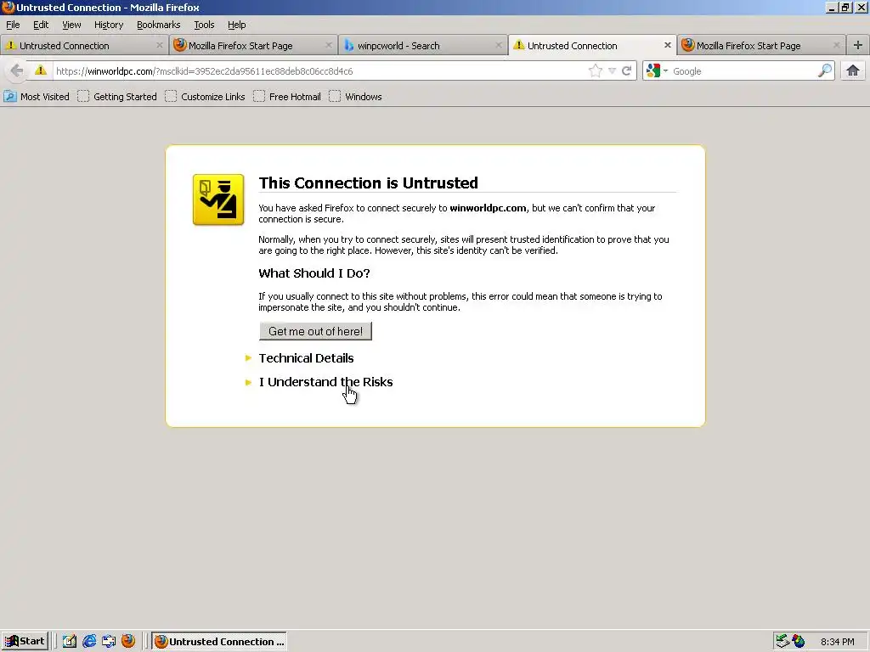The width and height of the screenshot is (870, 652).
Task: Select the Untrusted Connection taskbar button
Action: pyautogui.click(x=219, y=642)
